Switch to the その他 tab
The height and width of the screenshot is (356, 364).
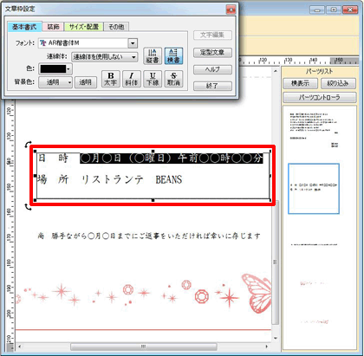tap(116, 27)
